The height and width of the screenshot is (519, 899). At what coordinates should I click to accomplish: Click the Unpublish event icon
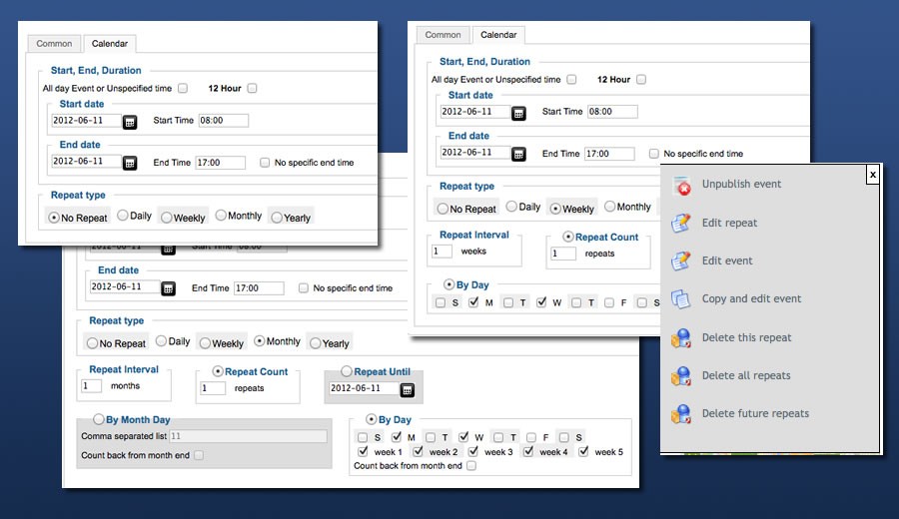click(682, 185)
